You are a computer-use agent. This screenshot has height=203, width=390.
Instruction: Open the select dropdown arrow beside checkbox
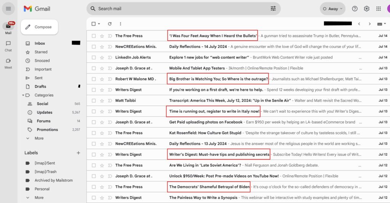pyautogui.click(x=99, y=24)
